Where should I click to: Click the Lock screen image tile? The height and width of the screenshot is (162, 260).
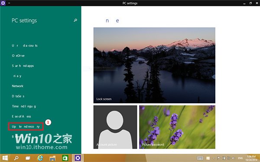pos(154,65)
